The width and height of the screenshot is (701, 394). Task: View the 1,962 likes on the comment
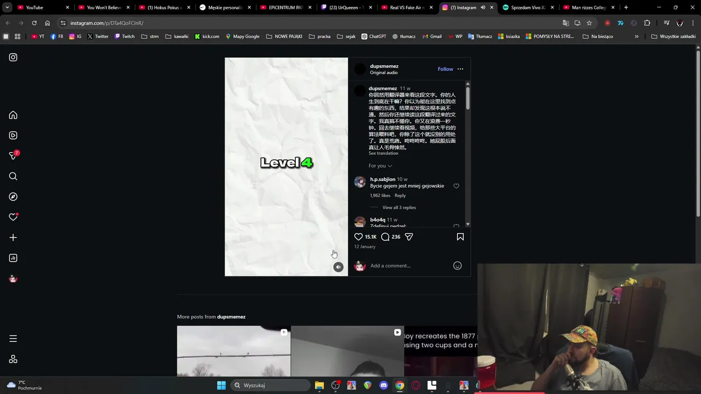[380, 195]
